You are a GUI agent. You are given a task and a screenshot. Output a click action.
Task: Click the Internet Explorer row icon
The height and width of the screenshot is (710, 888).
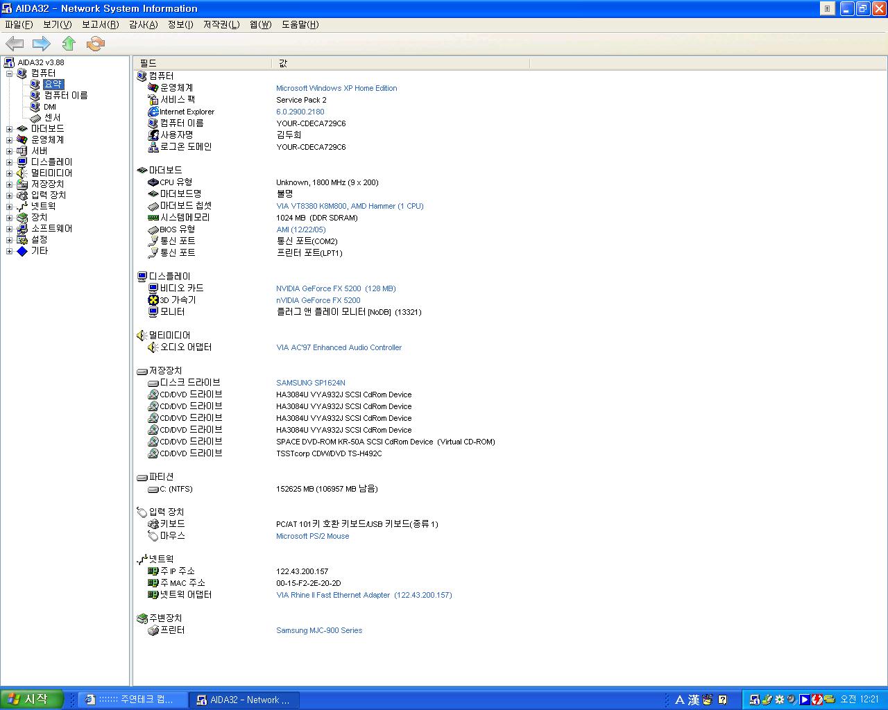tap(153, 112)
